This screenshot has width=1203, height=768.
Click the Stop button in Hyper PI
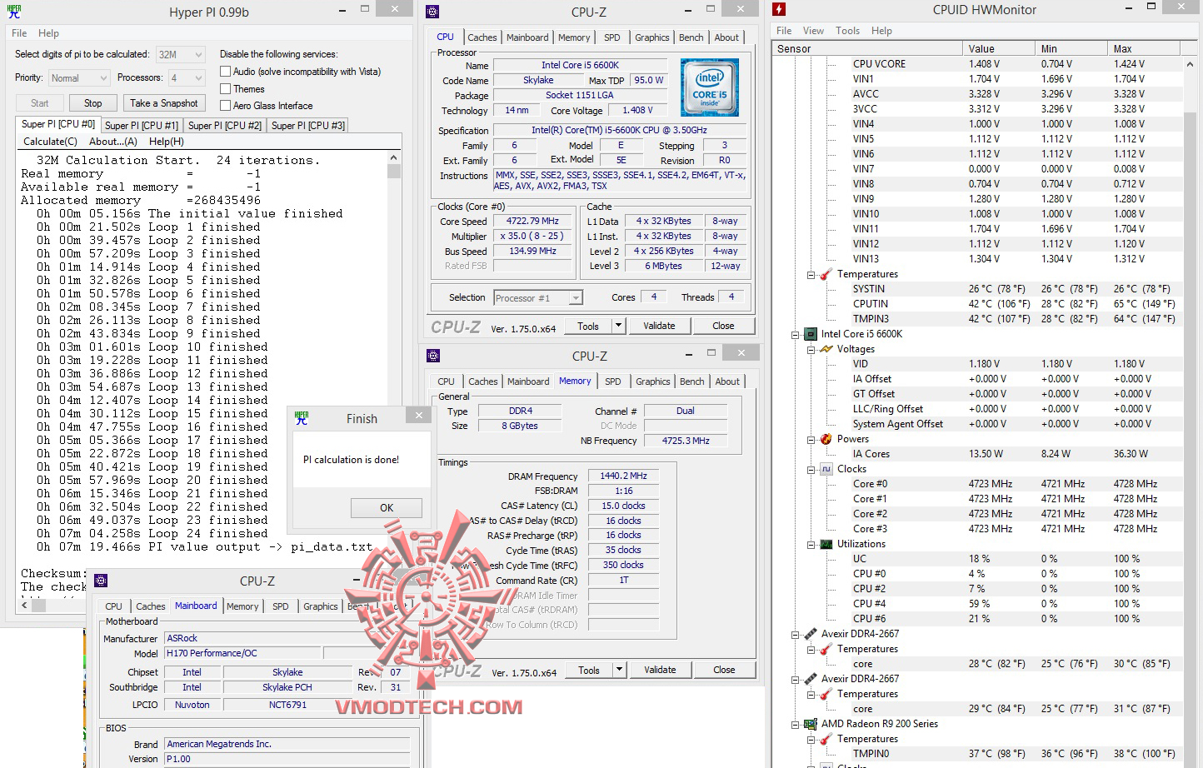click(93, 103)
